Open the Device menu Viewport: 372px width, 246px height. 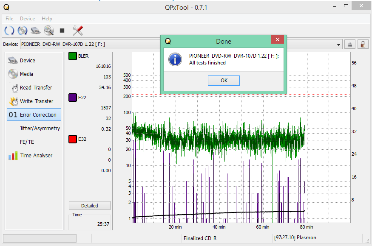click(27, 19)
